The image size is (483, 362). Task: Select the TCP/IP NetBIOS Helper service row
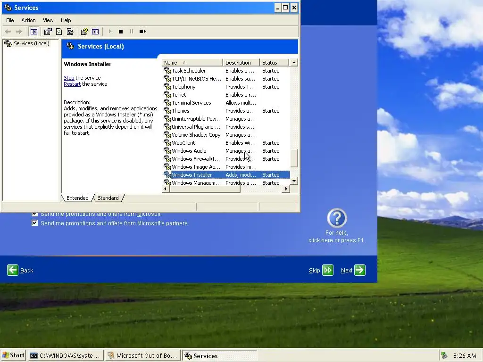click(226, 79)
